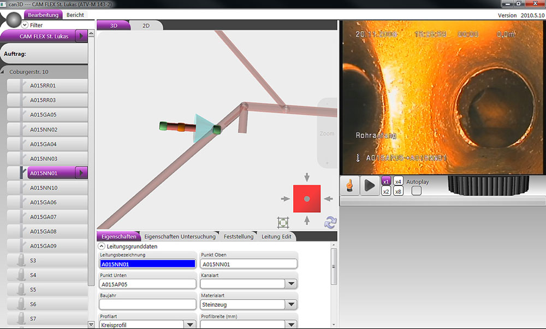Click the left arrow beside red square
The width and height of the screenshot is (546, 329).
click(x=285, y=199)
